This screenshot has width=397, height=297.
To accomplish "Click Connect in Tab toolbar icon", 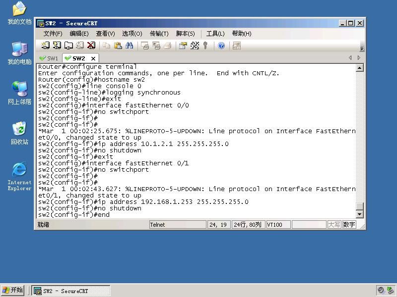I will [68, 46].
